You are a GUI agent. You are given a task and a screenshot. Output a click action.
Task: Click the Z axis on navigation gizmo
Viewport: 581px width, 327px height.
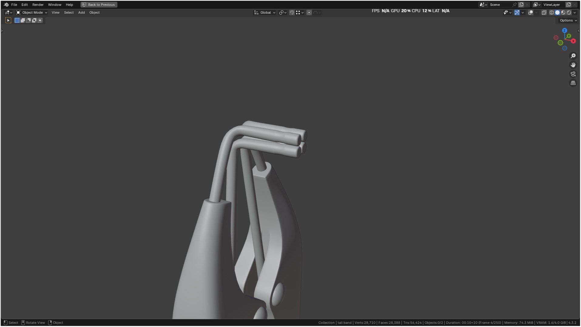(564, 31)
